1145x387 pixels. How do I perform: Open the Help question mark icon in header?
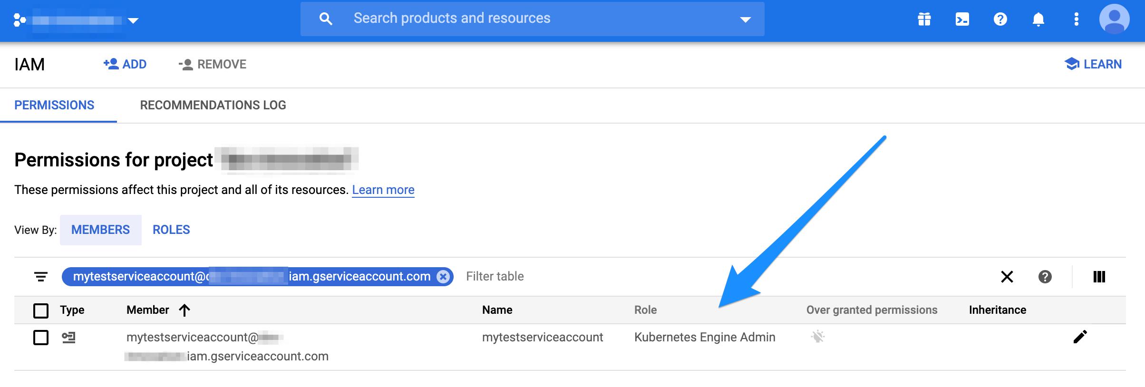click(1000, 19)
